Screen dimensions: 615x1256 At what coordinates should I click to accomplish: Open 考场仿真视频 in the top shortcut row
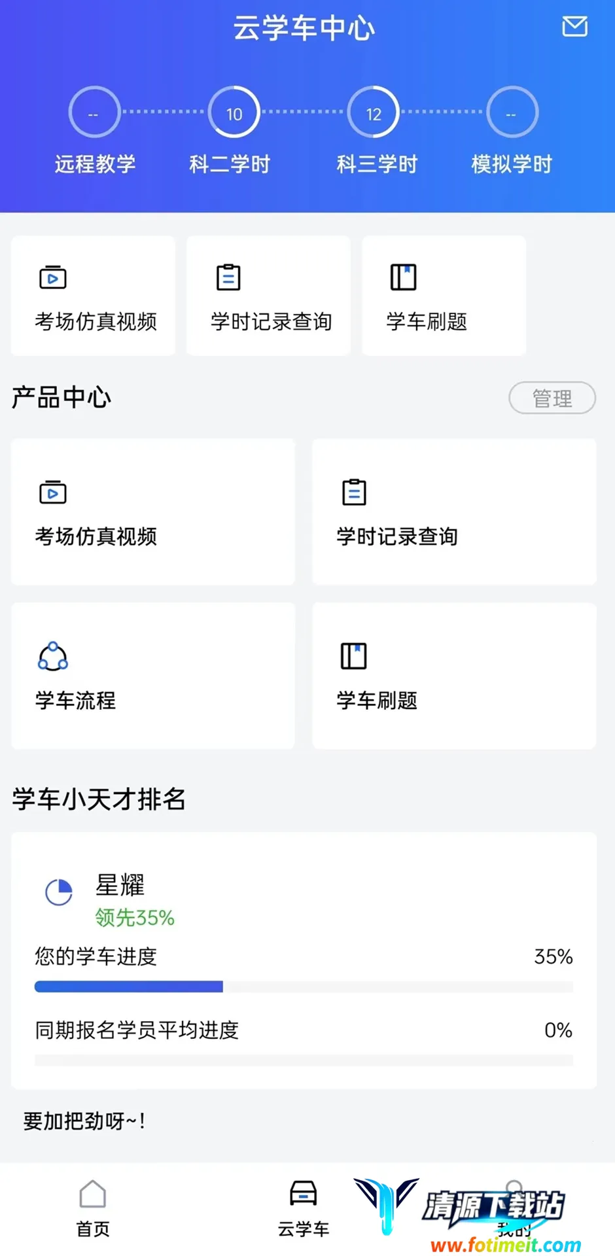point(94,296)
